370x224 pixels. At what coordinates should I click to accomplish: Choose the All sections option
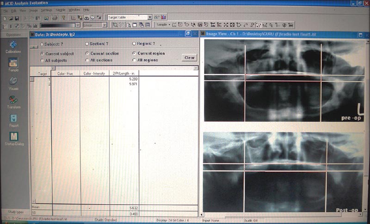click(x=87, y=61)
